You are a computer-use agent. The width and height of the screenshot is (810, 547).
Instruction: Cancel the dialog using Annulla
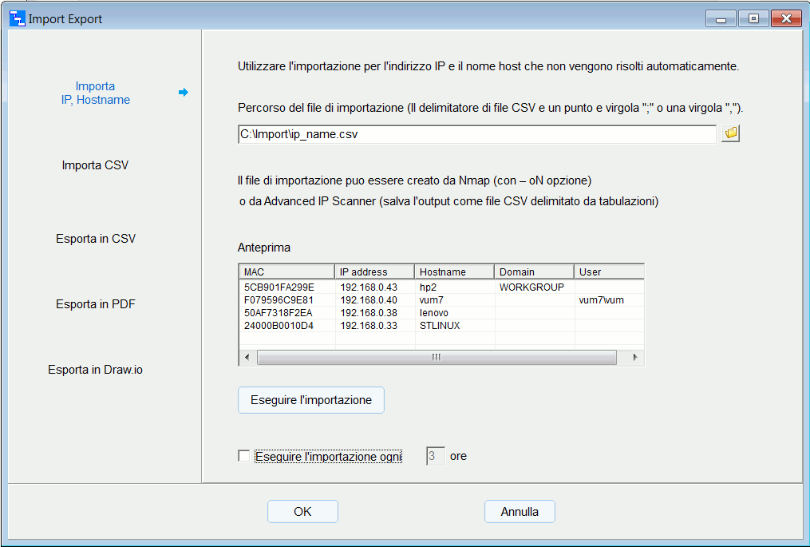point(520,511)
